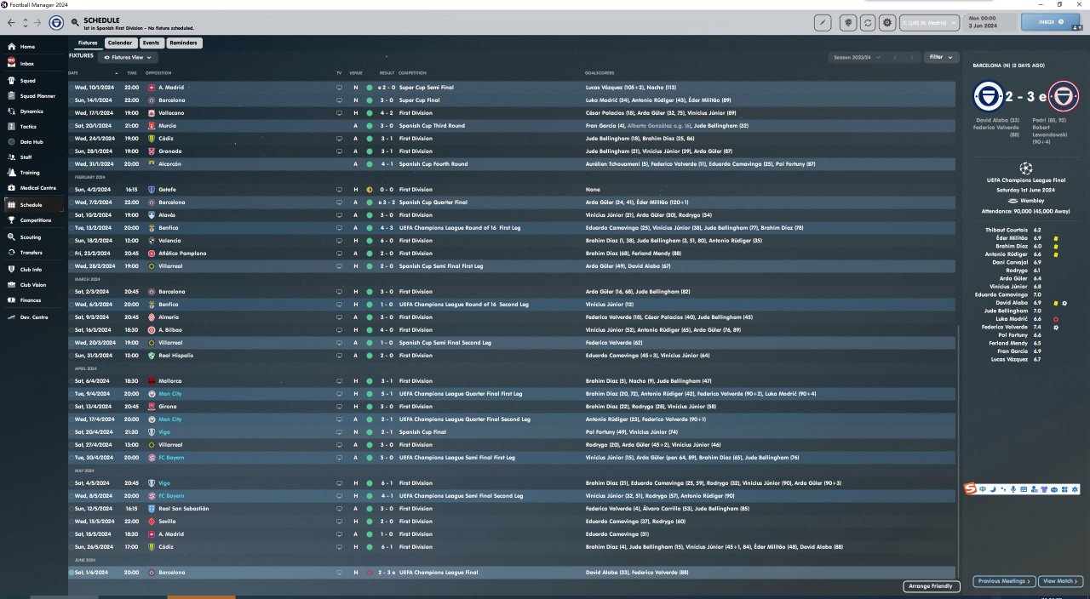Sort by the Opposition column header
Screen dimensions: 1090x599
[x=158, y=73]
